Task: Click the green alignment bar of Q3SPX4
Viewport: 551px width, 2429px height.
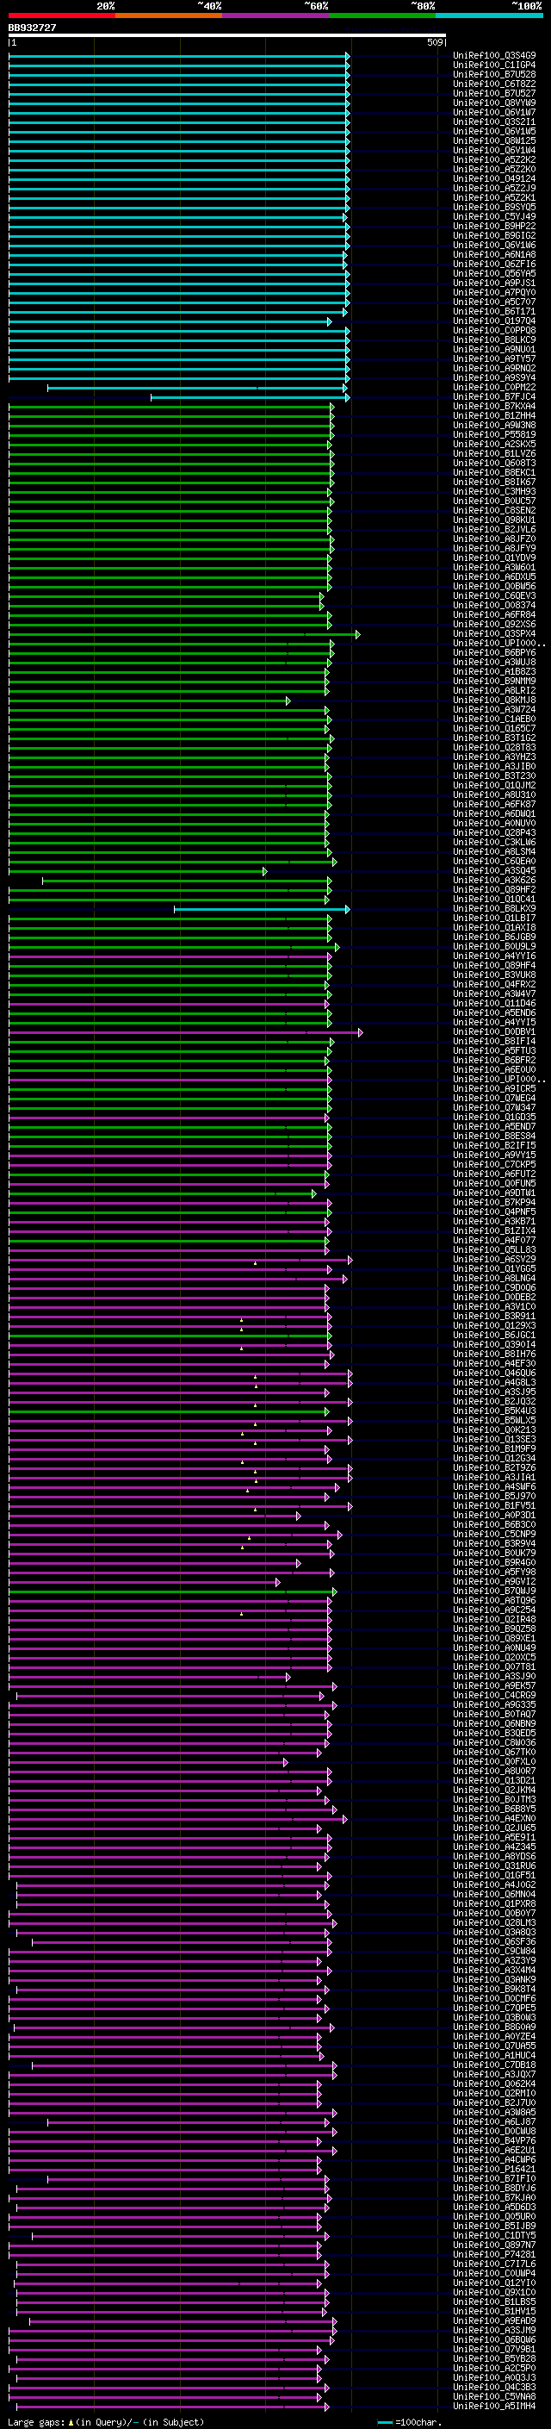Action: [184, 634]
